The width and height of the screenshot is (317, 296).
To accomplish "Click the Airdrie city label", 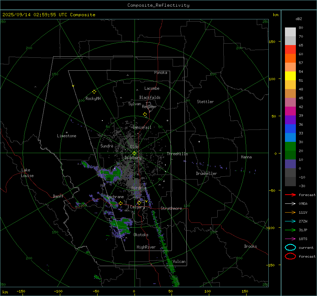I will (x=139, y=188).
